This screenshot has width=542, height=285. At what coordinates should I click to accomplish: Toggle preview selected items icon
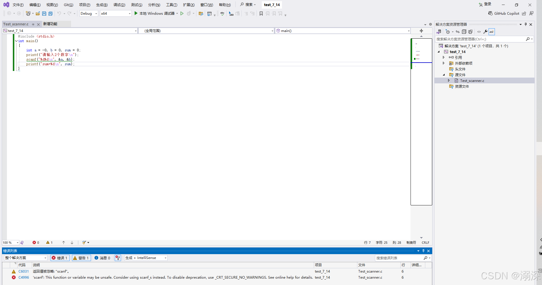[492, 32]
